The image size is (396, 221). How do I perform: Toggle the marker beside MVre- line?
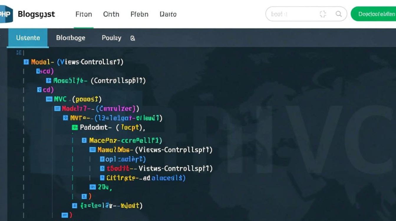(x=65, y=118)
